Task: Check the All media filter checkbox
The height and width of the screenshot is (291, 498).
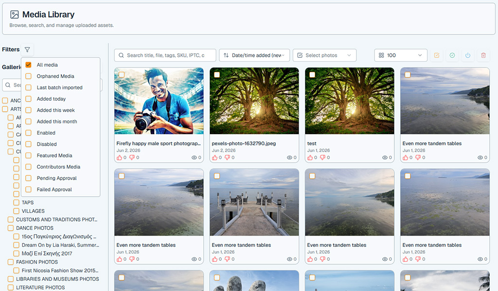Action: [x=28, y=65]
